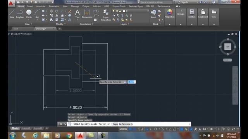The width and height of the screenshot is (248, 139).
Task: Select the Dimension tool
Action: point(87,14)
